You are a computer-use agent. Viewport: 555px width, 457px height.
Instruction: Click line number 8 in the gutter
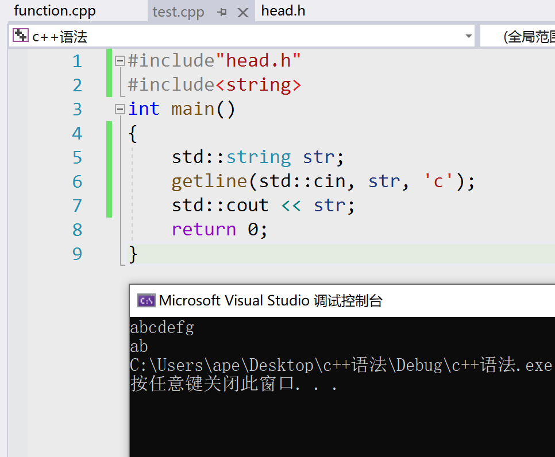click(77, 230)
